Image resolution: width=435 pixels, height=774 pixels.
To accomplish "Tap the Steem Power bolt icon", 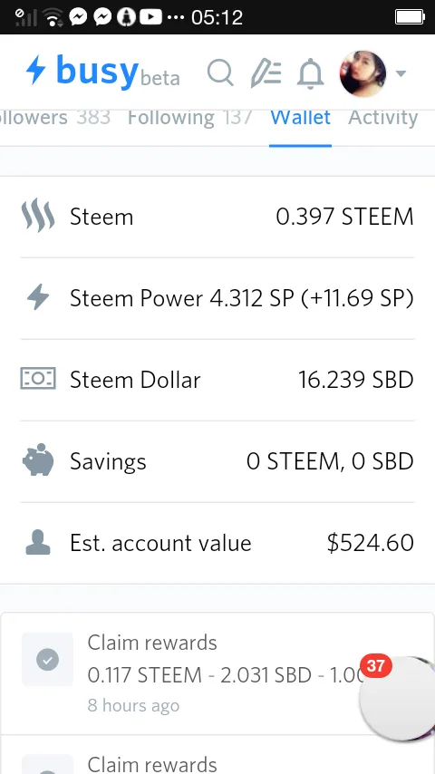I will (38, 298).
